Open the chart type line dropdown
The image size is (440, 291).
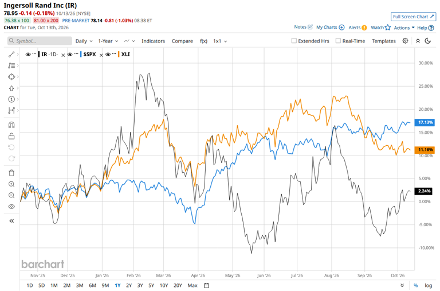point(129,41)
